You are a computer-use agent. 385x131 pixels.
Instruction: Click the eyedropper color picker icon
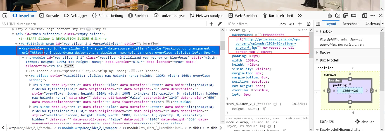point(220,24)
